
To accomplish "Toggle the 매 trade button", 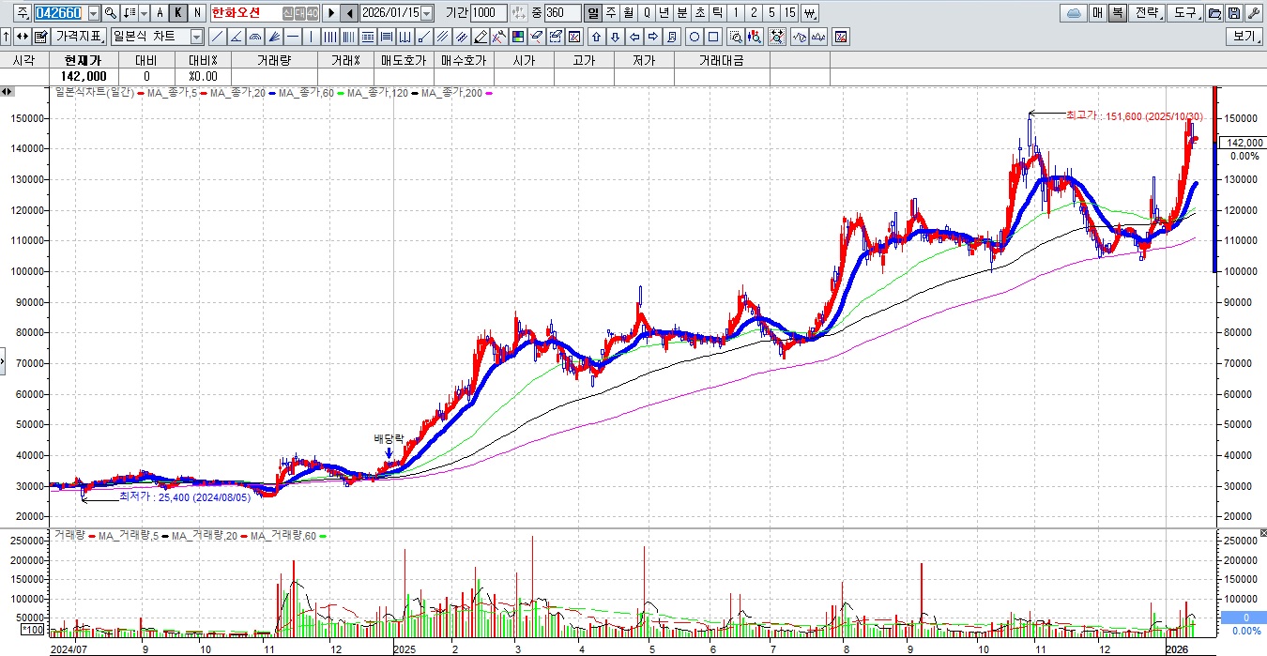I will (x=1098, y=13).
